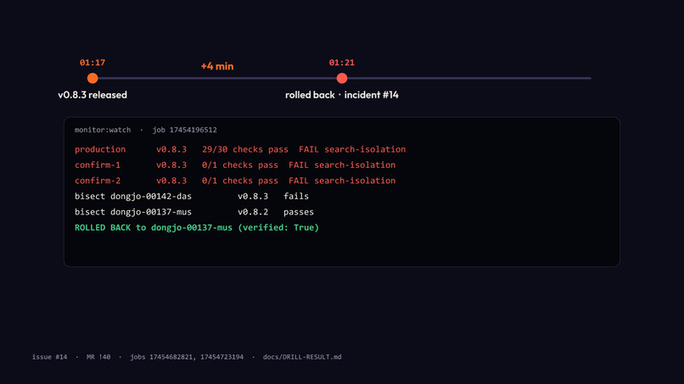Viewport: 684px width, 384px height.
Task: Click 'v0.8.2' version in bisect row
Action: 253,212
